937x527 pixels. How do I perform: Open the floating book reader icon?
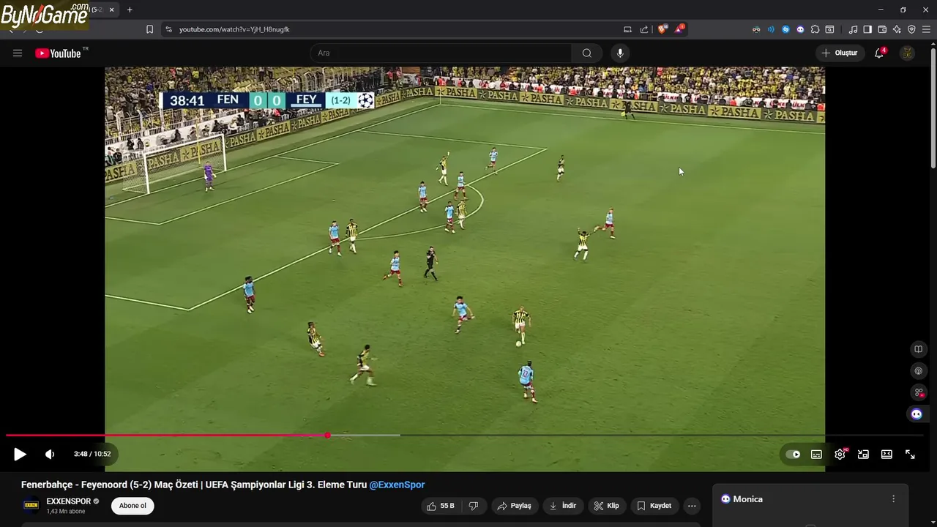(918, 349)
